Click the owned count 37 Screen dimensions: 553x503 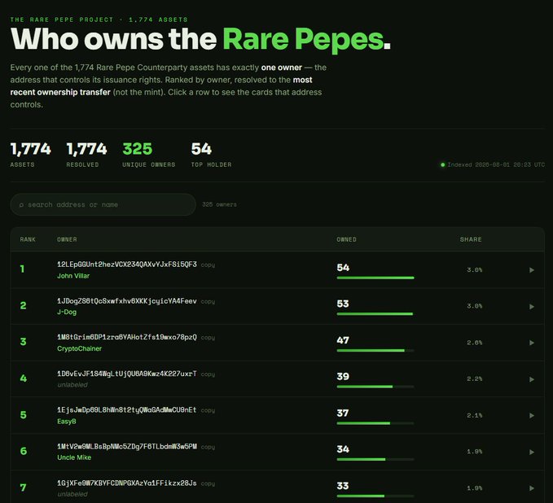tap(343, 413)
